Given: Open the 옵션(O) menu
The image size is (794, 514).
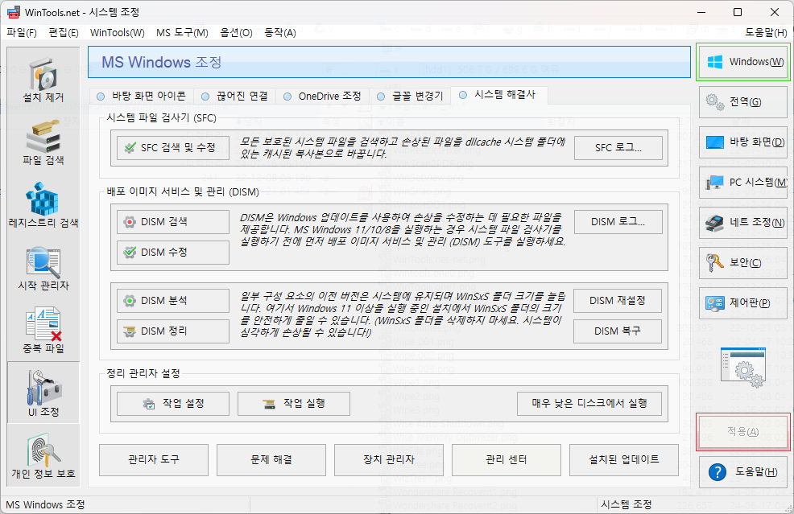Looking at the screenshot, I should click(x=236, y=33).
